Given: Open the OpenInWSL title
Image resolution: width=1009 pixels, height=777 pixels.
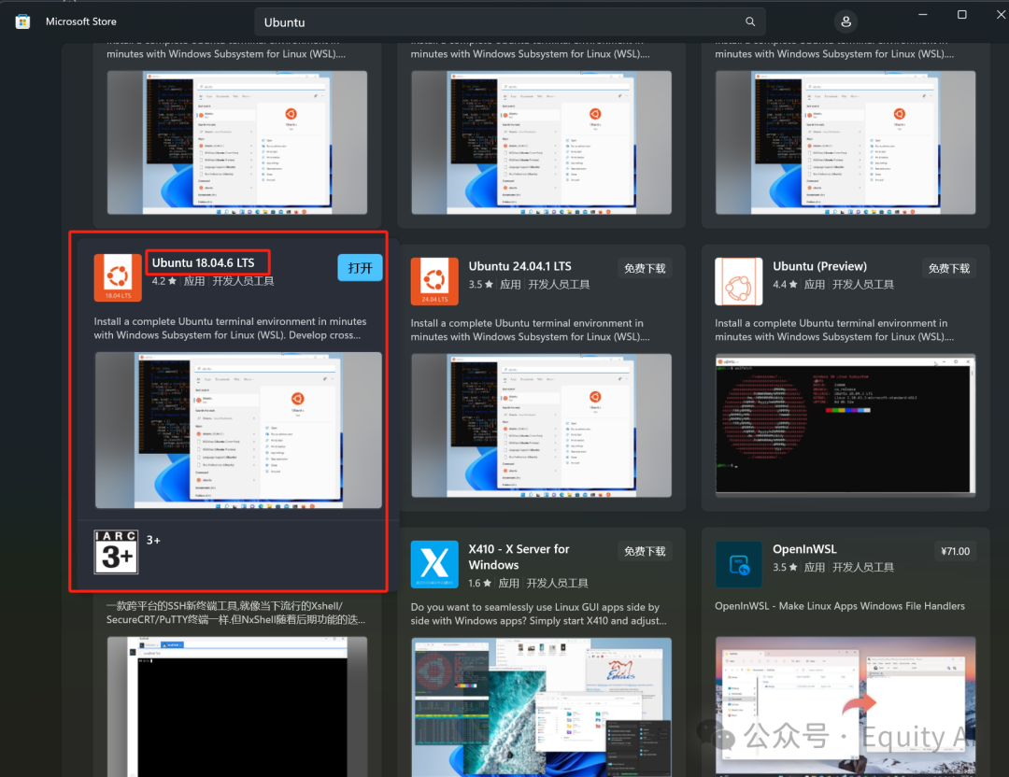Looking at the screenshot, I should click(x=804, y=549).
